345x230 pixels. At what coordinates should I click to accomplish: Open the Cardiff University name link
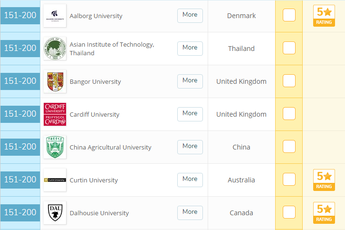95,115
